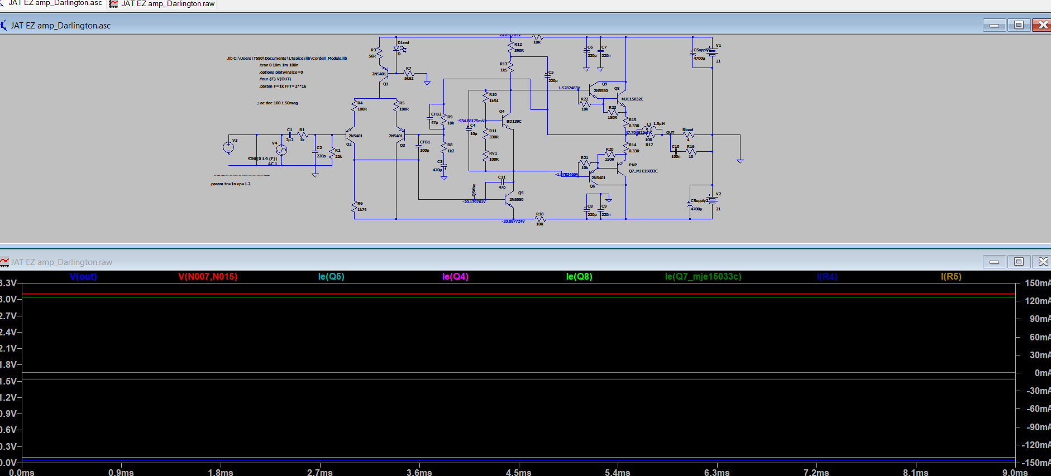Switch to the JAT EZ amp_Darlington.asc tab
1051x476 pixels.
[51, 3]
